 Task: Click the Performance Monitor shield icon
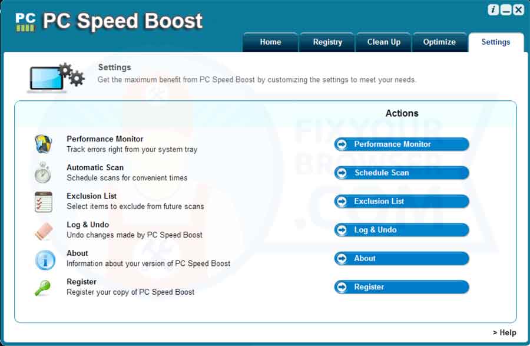(43, 144)
